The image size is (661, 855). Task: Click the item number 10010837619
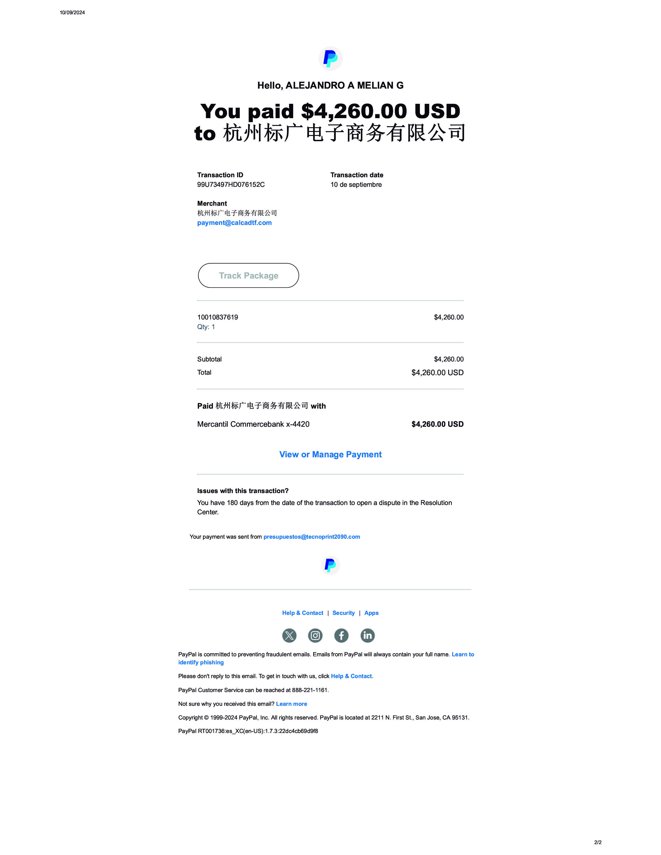[218, 317]
